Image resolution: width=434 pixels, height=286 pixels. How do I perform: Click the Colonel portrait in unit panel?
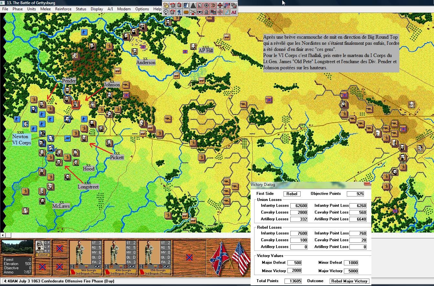coord(40,247)
